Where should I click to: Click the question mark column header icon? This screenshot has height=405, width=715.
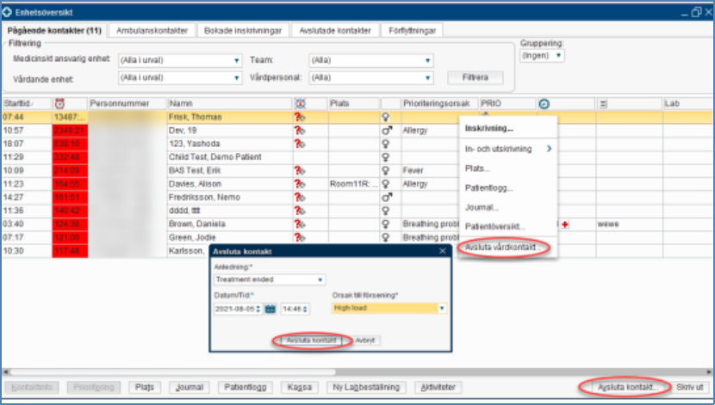click(x=299, y=103)
